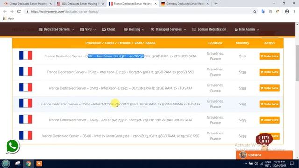The height and width of the screenshot is (168, 299).
Task: Close the Germany Dedicated Server tab
Action: (207, 4)
